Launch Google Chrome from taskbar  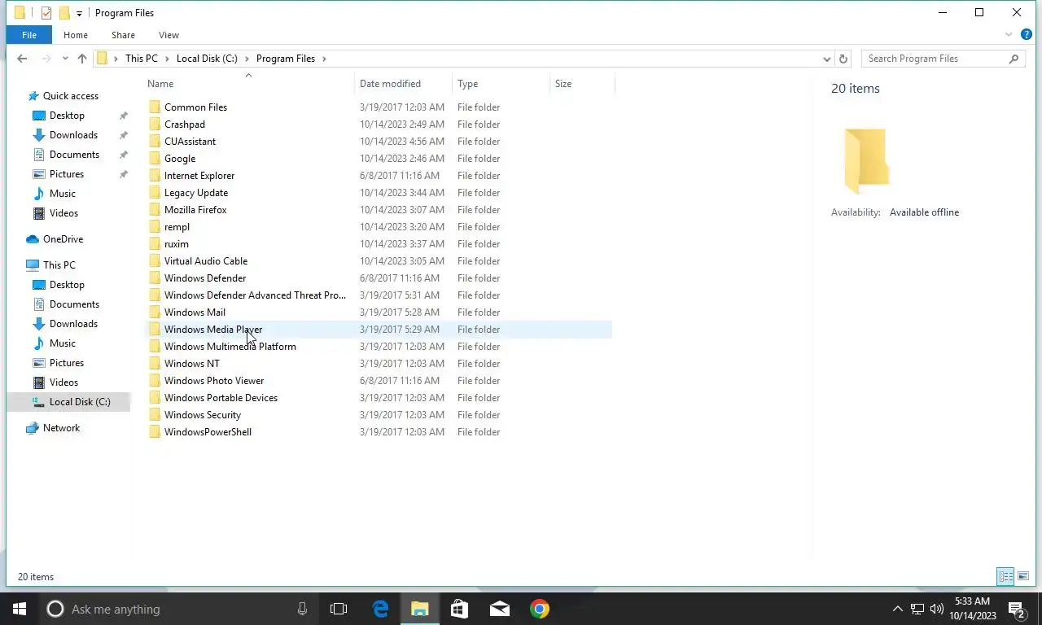pyautogui.click(x=539, y=609)
